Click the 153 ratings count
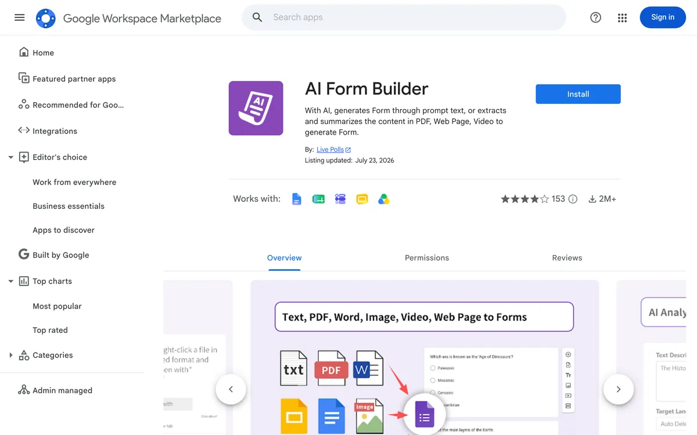The width and height of the screenshot is (697, 435). point(558,199)
